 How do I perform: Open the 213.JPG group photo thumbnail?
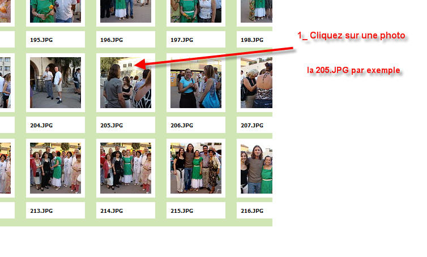tap(55, 168)
